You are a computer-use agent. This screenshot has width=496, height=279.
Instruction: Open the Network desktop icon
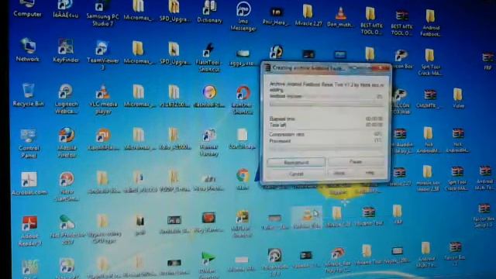[28, 50]
